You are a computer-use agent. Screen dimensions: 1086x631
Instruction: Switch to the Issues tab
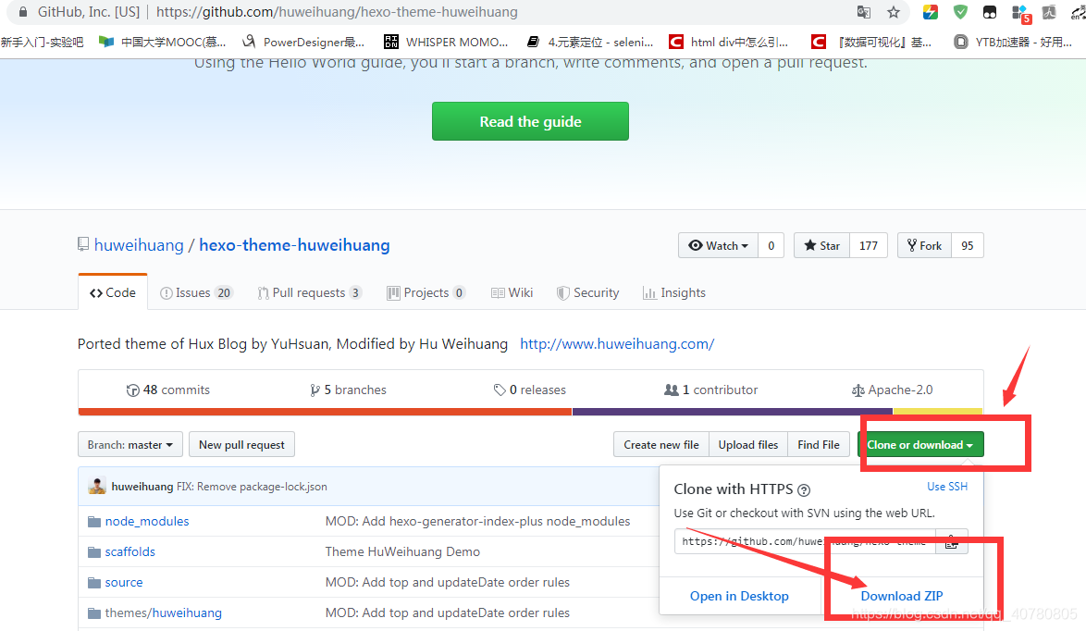coord(197,293)
